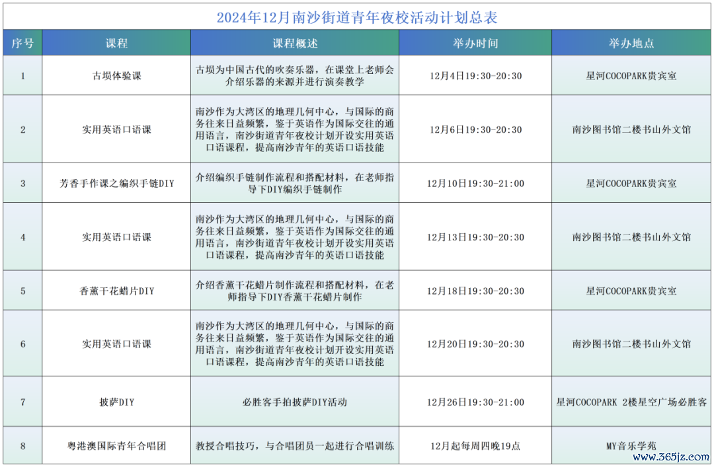Click 实用英语口语课 in row 6
The image size is (714, 467).
coord(116,343)
